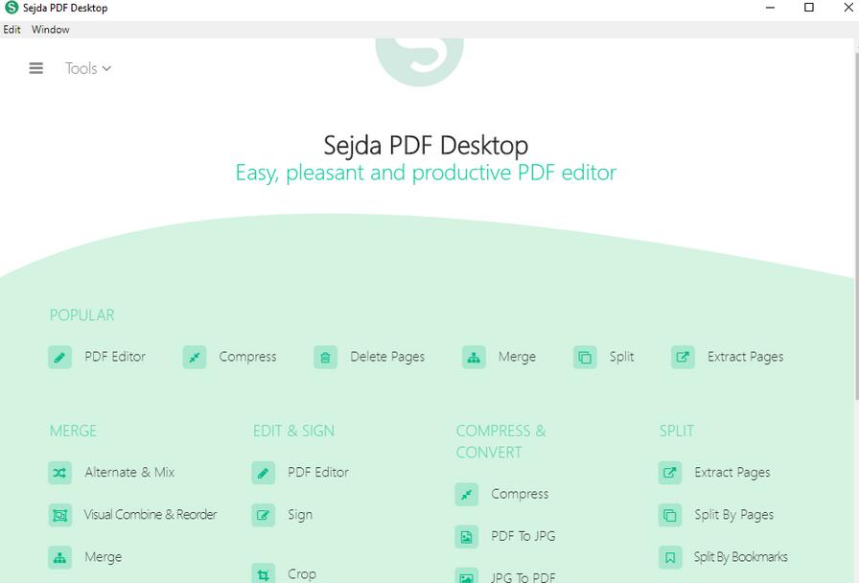Click the Delete Pages trash icon
This screenshot has height=583, width=859.
pyautogui.click(x=325, y=358)
